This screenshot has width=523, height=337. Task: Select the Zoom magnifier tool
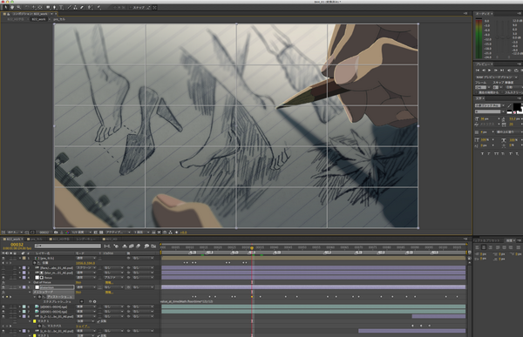tap(18, 7)
